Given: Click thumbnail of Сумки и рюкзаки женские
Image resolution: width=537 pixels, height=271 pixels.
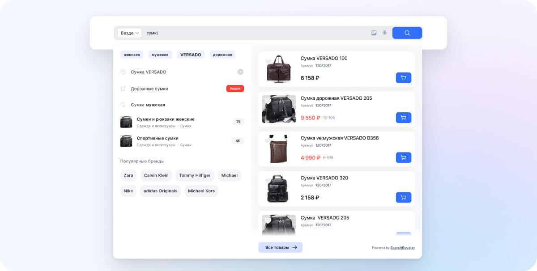Looking at the screenshot, I should (x=126, y=122).
